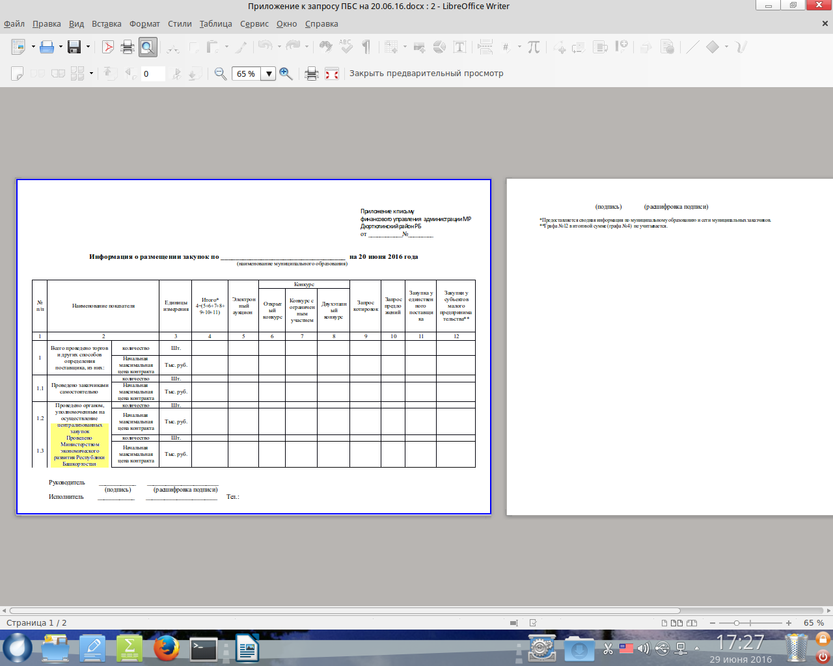Click the zoom slider handle in status bar
This screenshot has width=833, height=666.
click(737, 623)
